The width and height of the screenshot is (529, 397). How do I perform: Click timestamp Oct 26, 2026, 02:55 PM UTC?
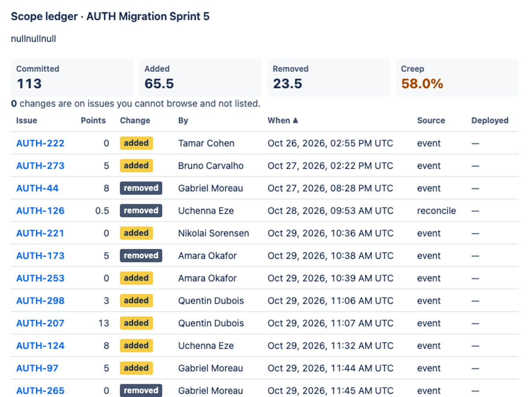[x=330, y=143]
